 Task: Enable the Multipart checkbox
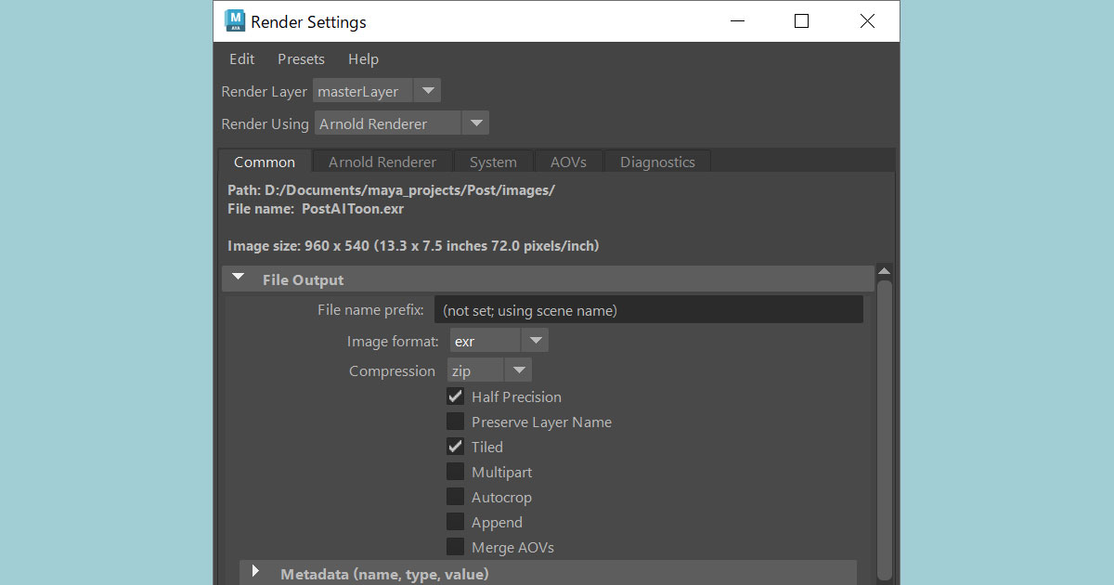(x=455, y=472)
